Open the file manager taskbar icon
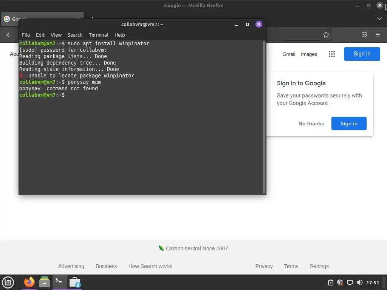 [x=45, y=282]
